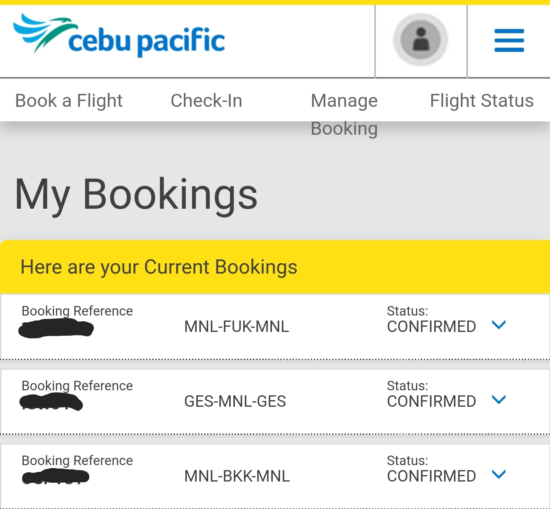Open the hamburger navigation menu

(x=509, y=40)
